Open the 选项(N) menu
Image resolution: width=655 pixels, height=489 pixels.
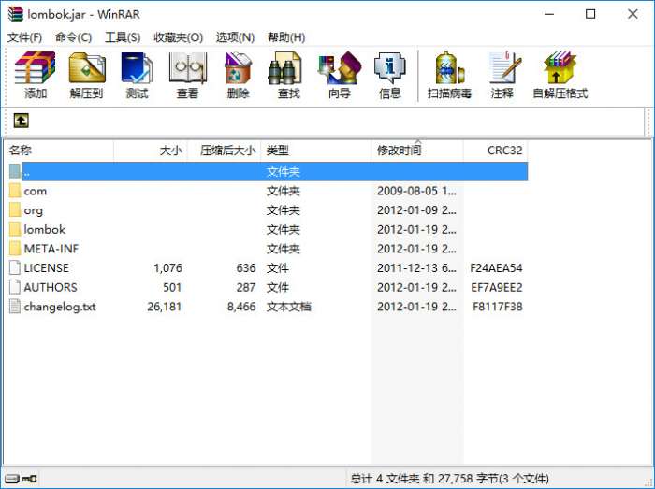[235, 37]
